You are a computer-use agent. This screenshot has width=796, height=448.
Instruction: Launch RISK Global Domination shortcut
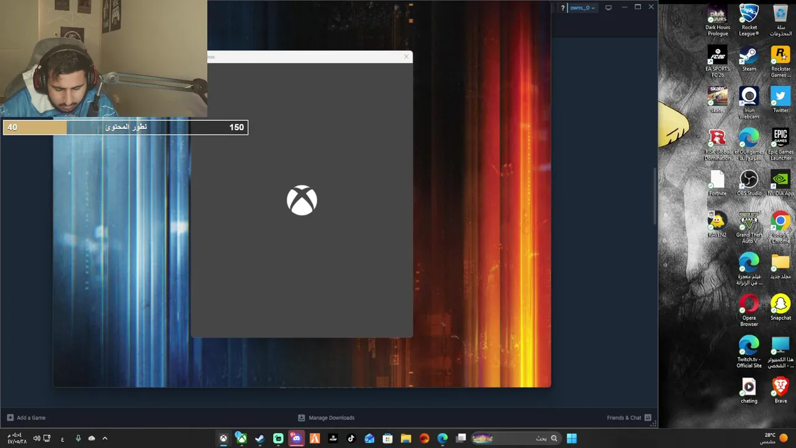coord(717,145)
